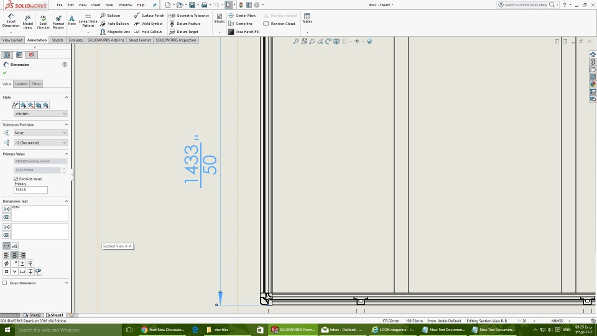Add a Centerline annotation
The width and height of the screenshot is (597, 336).
click(240, 24)
